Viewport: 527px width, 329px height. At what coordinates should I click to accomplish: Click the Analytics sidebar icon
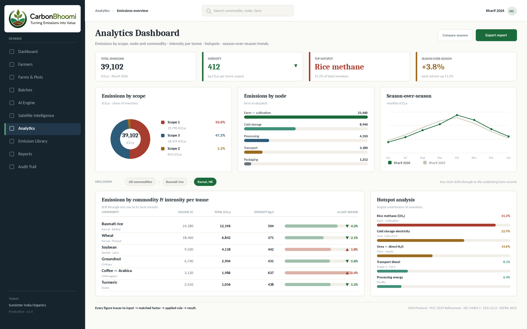tap(12, 128)
